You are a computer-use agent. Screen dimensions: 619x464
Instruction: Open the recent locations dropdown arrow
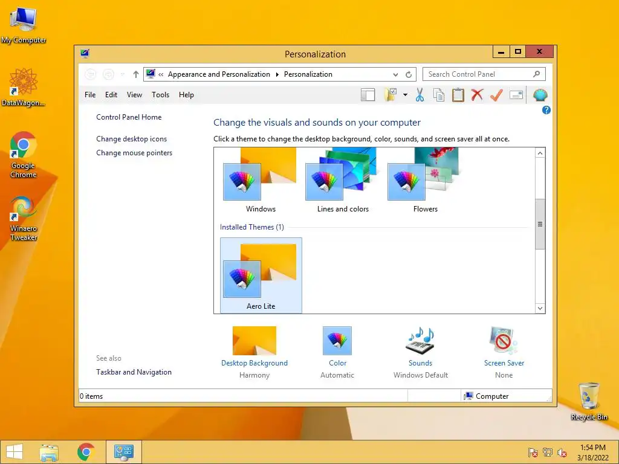point(122,74)
